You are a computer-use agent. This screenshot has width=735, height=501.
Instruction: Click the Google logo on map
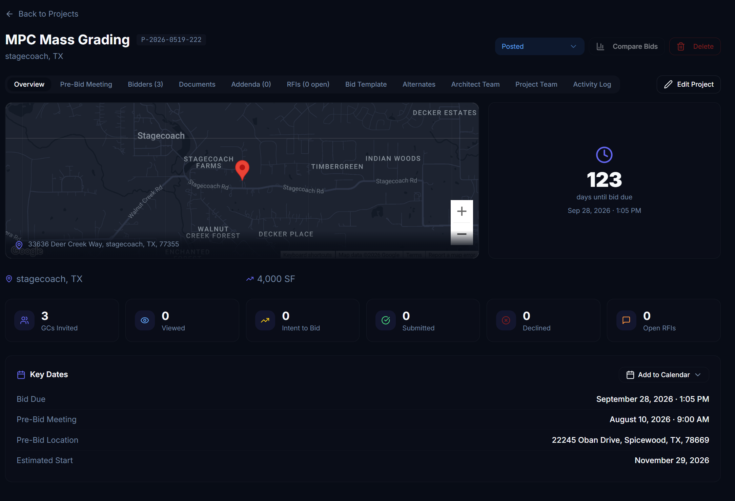[x=27, y=251]
